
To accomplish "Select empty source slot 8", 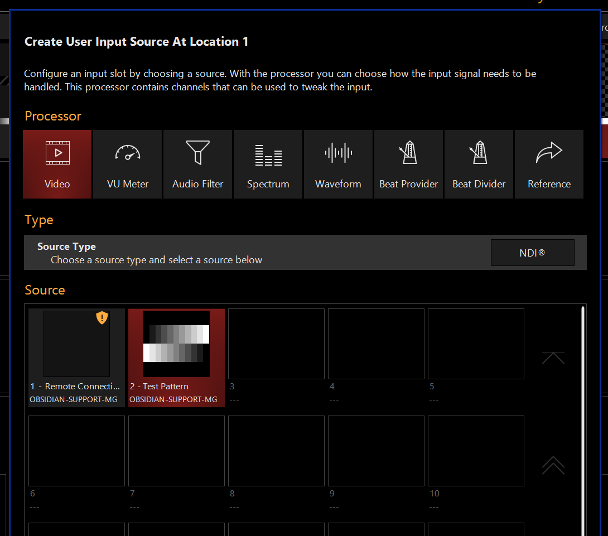I will 277,451.
